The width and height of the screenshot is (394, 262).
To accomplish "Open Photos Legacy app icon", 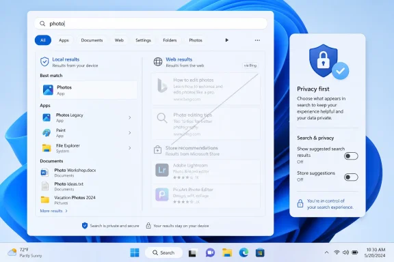I will point(47,117).
